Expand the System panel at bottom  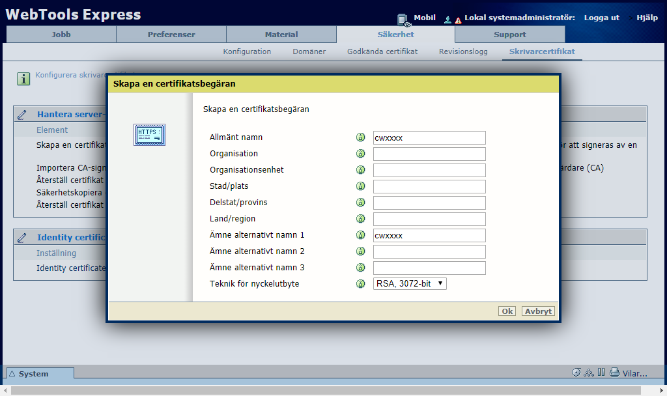(40, 374)
